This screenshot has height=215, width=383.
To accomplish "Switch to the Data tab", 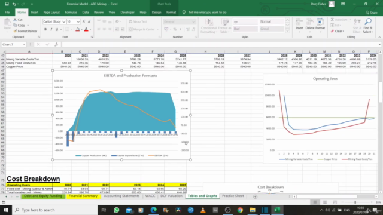I will 86,12.
